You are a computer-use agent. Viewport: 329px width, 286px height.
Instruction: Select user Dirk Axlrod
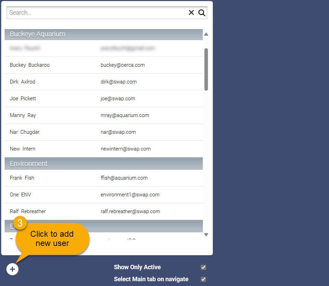pos(104,82)
